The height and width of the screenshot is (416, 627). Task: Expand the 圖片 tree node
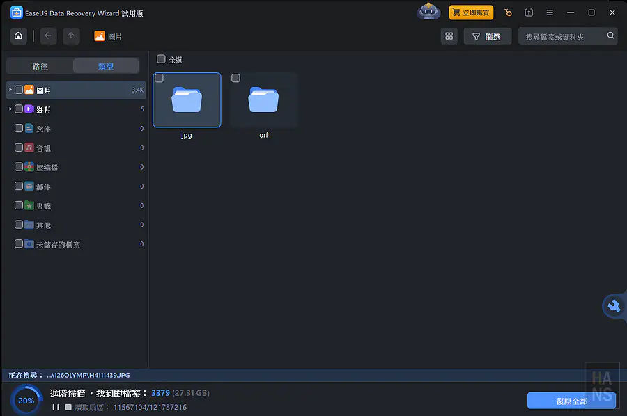(10, 90)
